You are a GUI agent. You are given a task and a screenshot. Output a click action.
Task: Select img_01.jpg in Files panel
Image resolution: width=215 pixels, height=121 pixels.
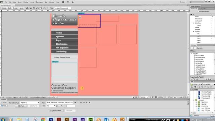[206, 108]
